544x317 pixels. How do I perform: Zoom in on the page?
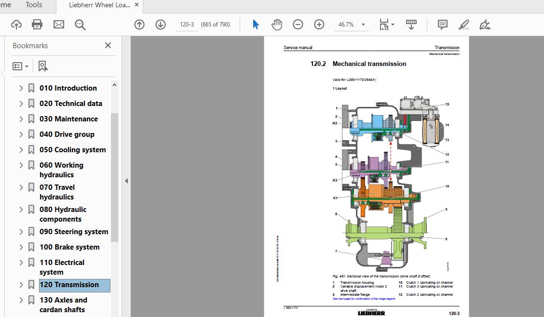(319, 24)
